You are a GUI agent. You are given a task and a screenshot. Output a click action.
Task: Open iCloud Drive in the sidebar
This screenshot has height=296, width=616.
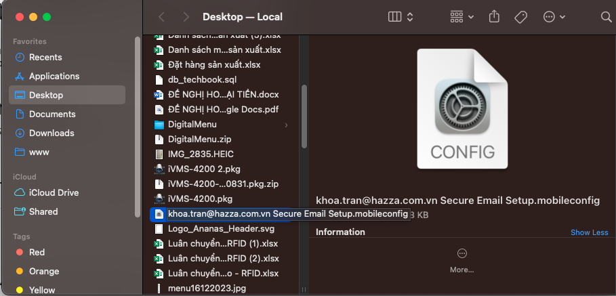tap(67, 193)
